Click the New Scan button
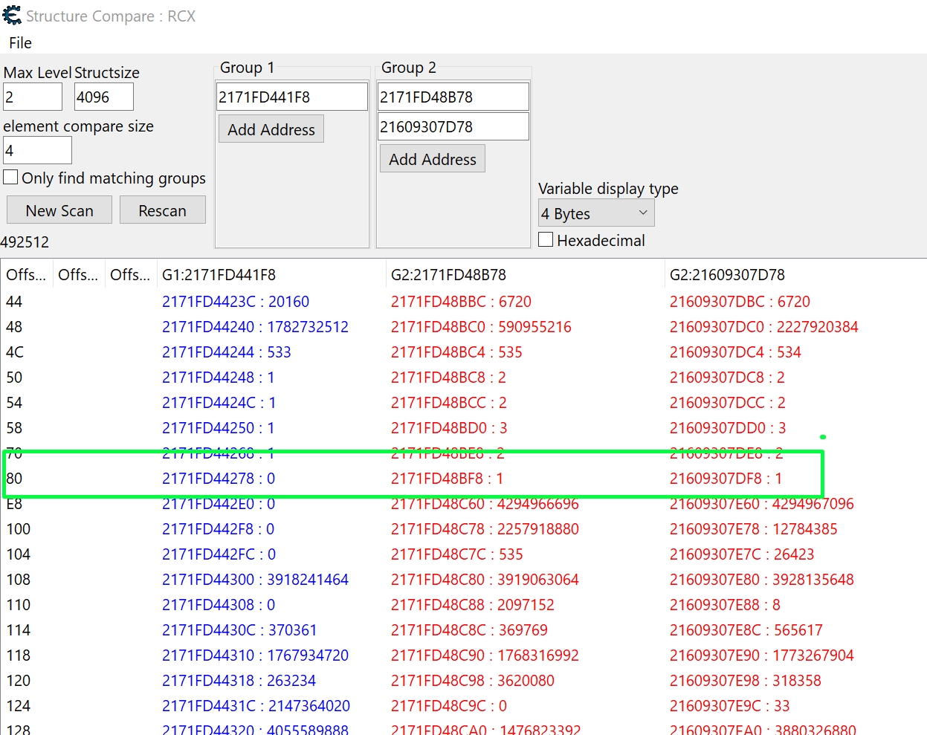Viewport: 927px width, 735px height. 59,210
